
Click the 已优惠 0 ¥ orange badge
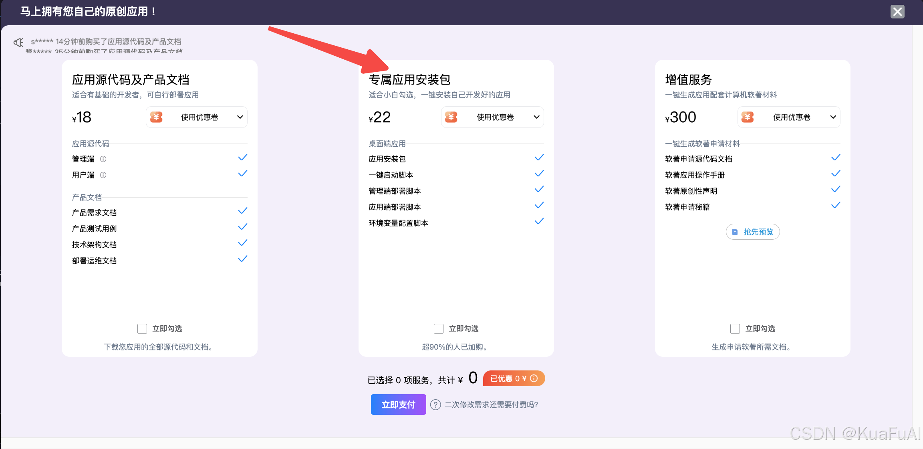coord(509,378)
